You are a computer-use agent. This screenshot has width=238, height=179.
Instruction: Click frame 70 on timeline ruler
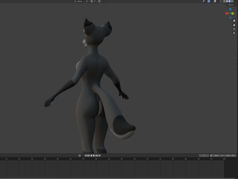click(x=147, y=159)
